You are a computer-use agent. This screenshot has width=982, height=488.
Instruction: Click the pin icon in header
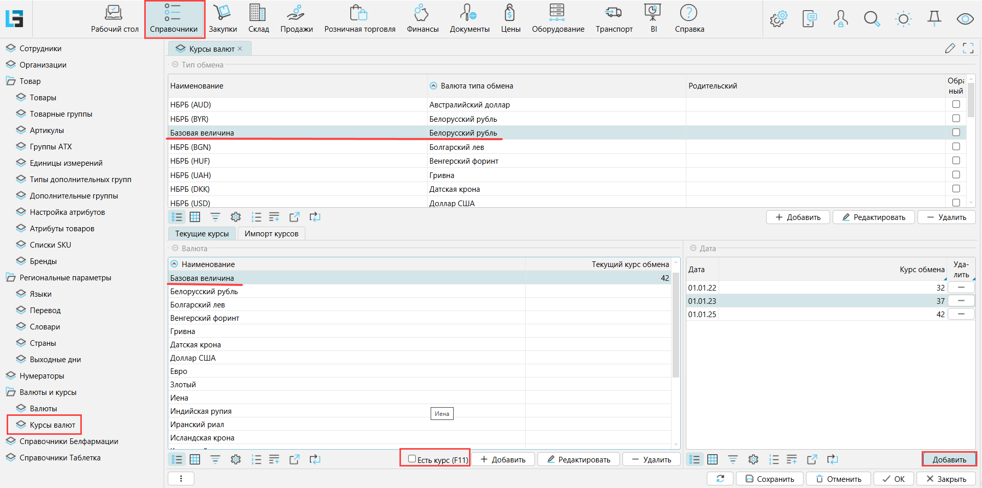click(934, 19)
